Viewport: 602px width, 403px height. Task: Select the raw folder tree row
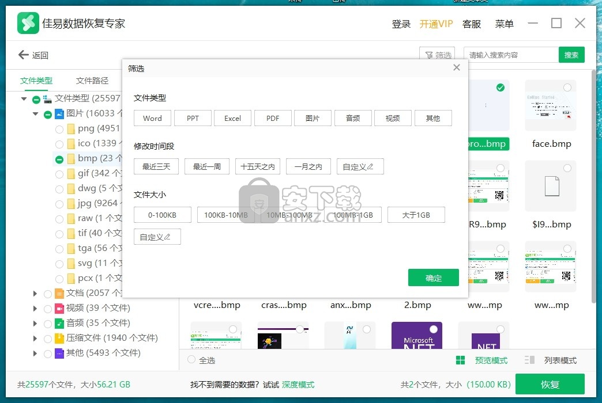(88, 219)
